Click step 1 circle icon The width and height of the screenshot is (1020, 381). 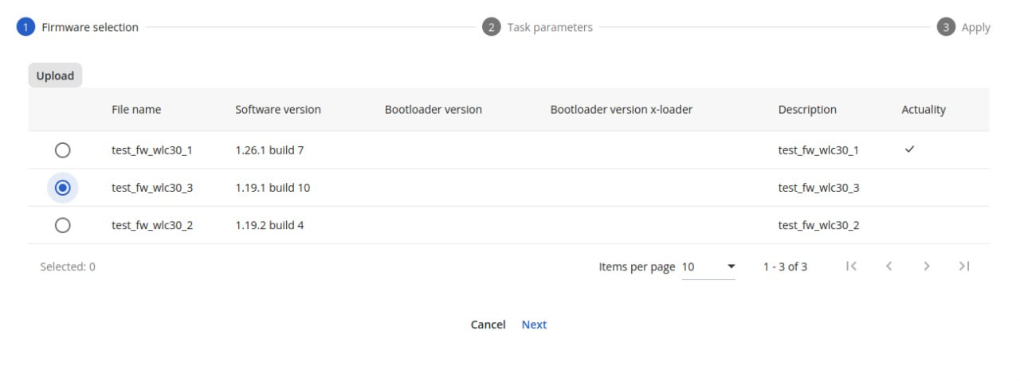pyautogui.click(x=25, y=27)
